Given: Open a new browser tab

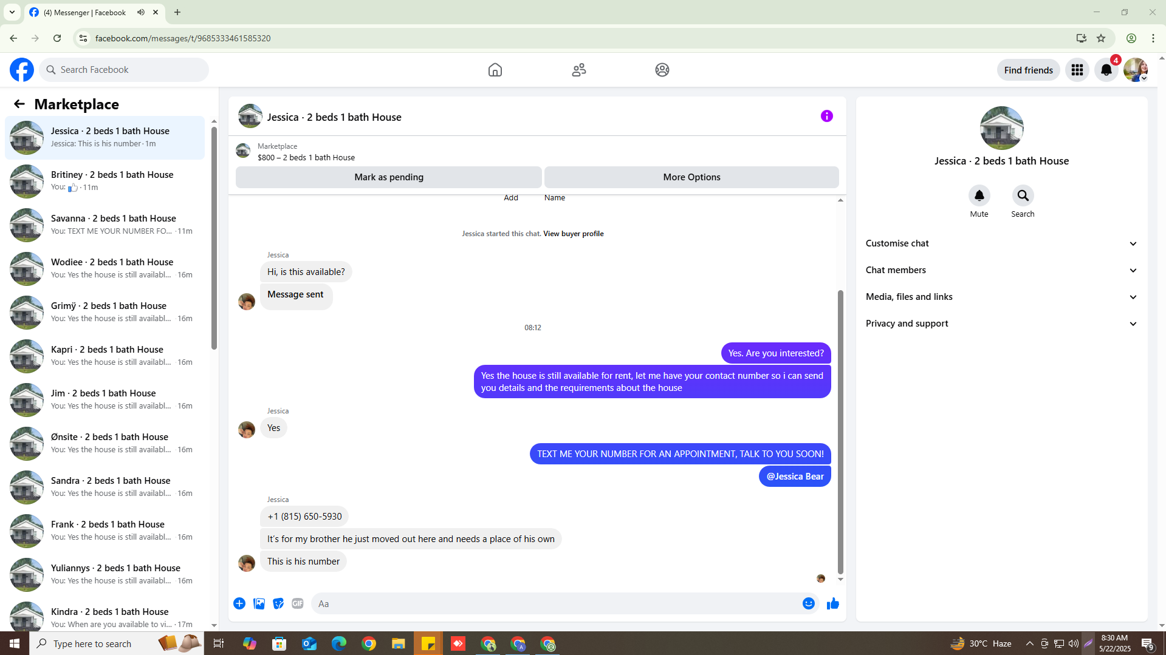Looking at the screenshot, I should [177, 12].
